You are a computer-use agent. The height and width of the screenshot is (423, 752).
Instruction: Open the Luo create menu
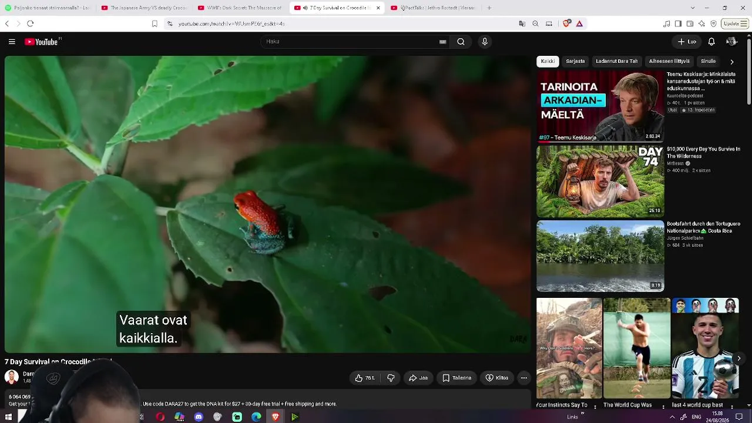click(x=687, y=42)
